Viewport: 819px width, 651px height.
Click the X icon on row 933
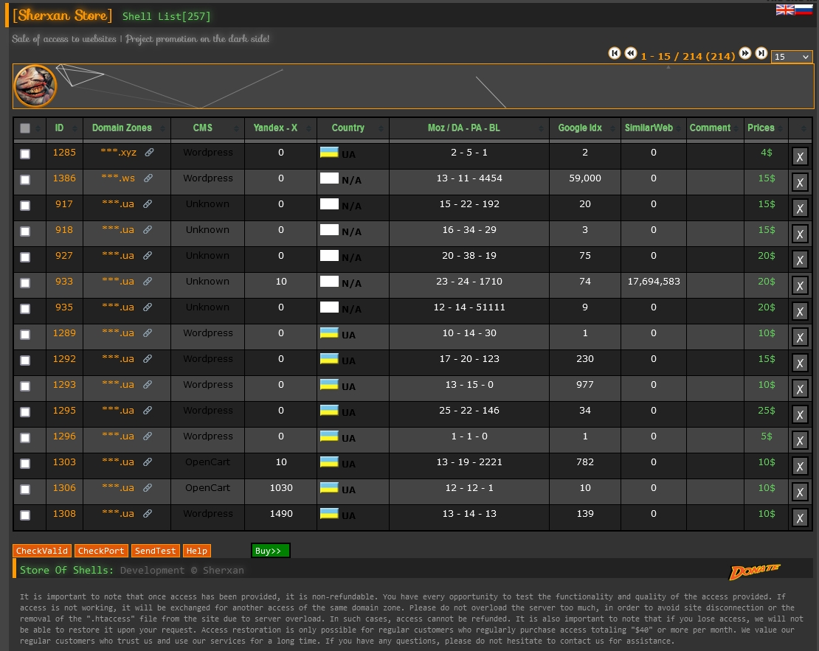point(800,285)
